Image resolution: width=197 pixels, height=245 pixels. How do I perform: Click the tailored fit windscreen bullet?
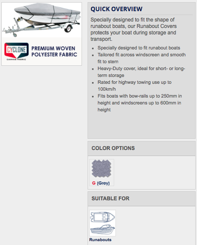tap(142, 58)
